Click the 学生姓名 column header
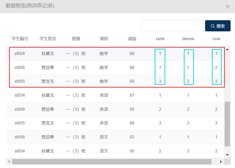 (x=48, y=39)
